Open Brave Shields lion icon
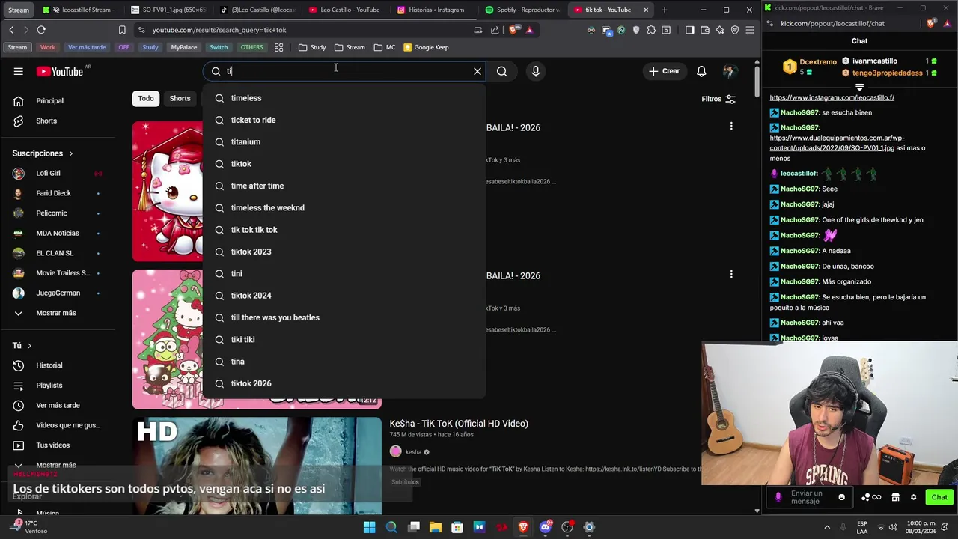 [x=513, y=30]
